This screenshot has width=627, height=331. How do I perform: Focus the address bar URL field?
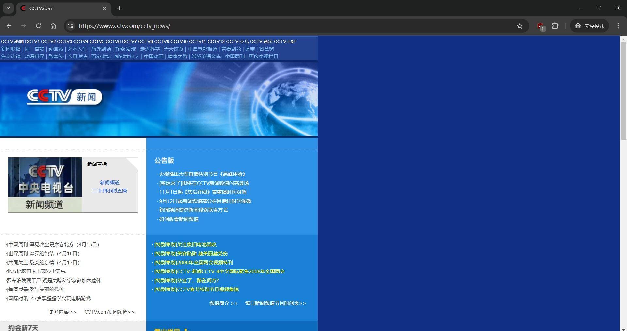pos(294,26)
